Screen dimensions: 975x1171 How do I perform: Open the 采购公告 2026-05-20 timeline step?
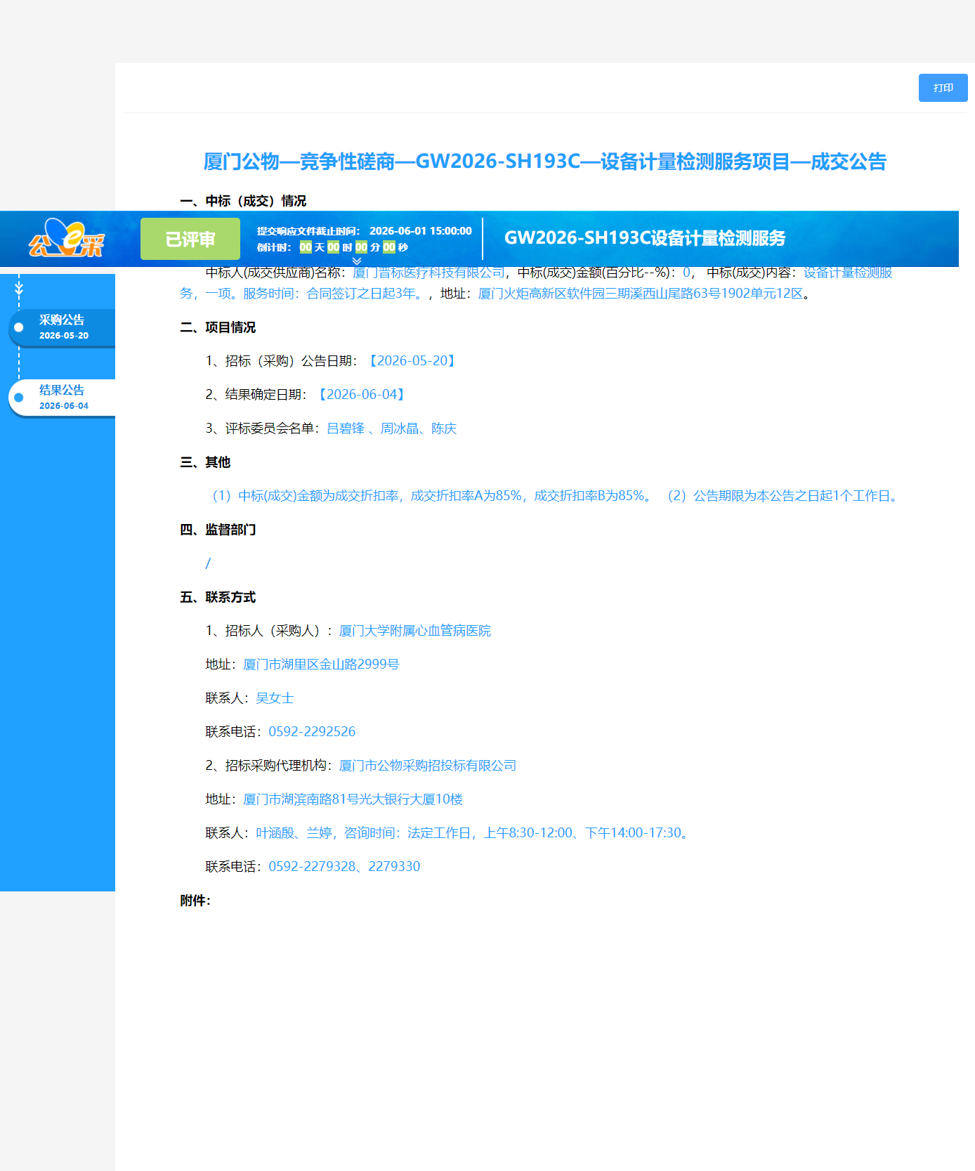62,327
